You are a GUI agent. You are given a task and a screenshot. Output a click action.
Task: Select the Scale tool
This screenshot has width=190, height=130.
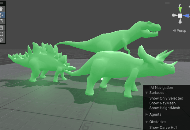[2, 28]
